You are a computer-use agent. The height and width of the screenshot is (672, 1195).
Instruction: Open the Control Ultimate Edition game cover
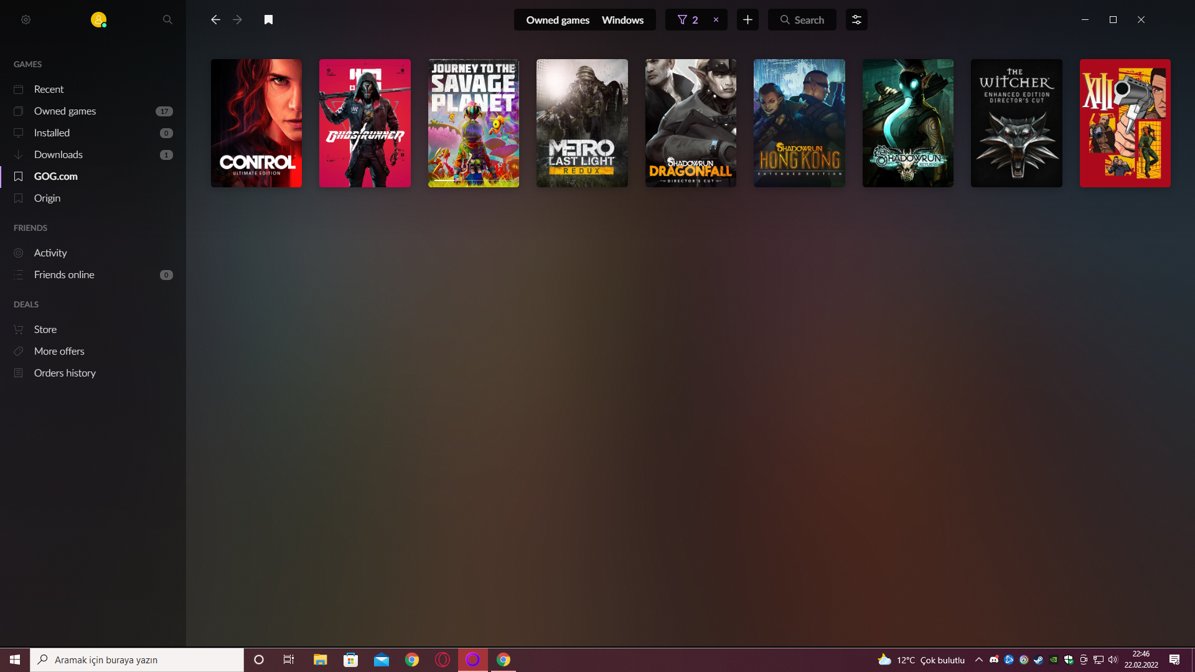click(256, 123)
